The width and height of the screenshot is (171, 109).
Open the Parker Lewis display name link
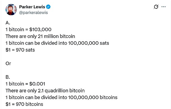(32, 7)
